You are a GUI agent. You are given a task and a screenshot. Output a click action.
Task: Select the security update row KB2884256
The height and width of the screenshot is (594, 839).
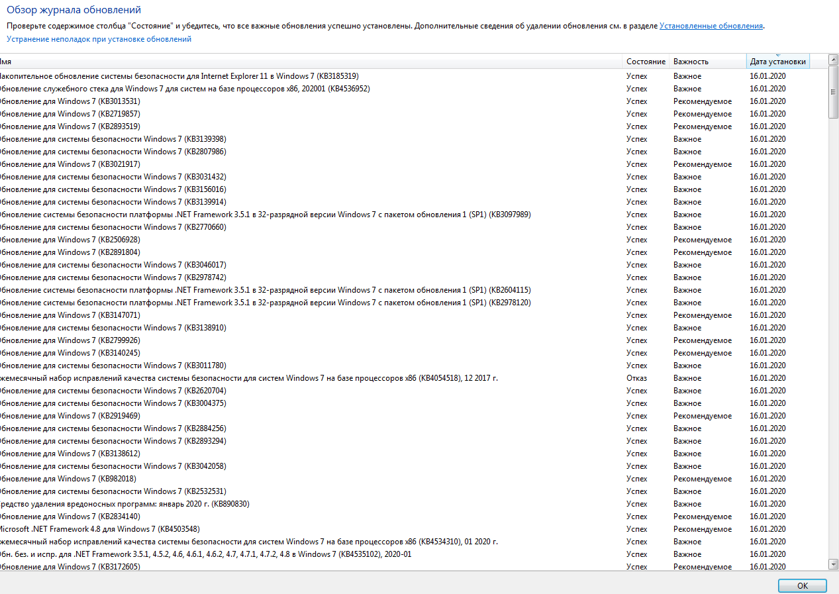[414, 428]
